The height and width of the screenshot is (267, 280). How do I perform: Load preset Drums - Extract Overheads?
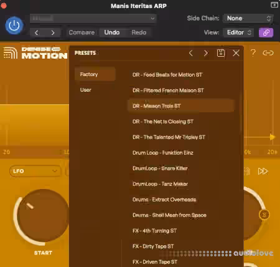(181, 200)
